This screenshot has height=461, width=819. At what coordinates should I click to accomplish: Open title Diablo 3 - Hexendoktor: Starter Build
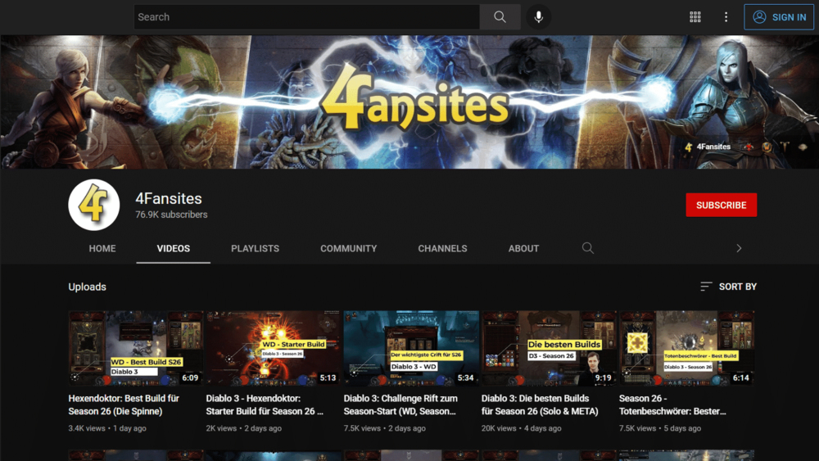coord(265,405)
